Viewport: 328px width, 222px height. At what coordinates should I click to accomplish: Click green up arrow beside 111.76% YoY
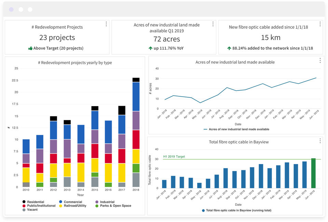[150, 48]
